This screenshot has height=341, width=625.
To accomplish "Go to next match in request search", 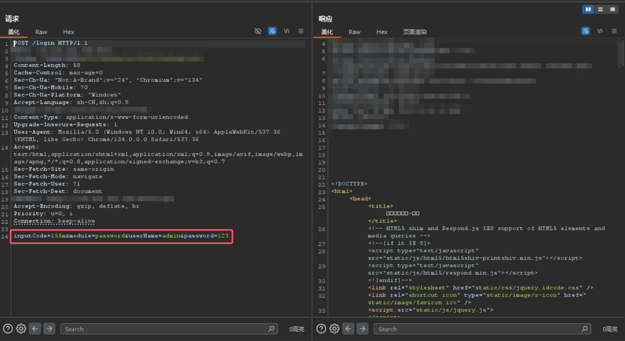I will [49, 329].
